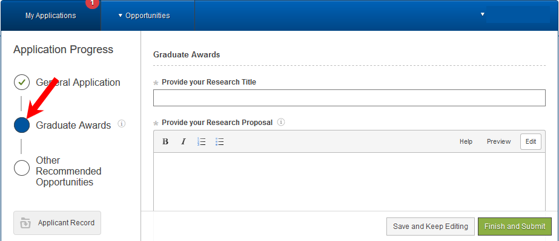Click the folder icon on Applicant Record
The height and width of the screenshot is (241, 559).
coord(25,223)
